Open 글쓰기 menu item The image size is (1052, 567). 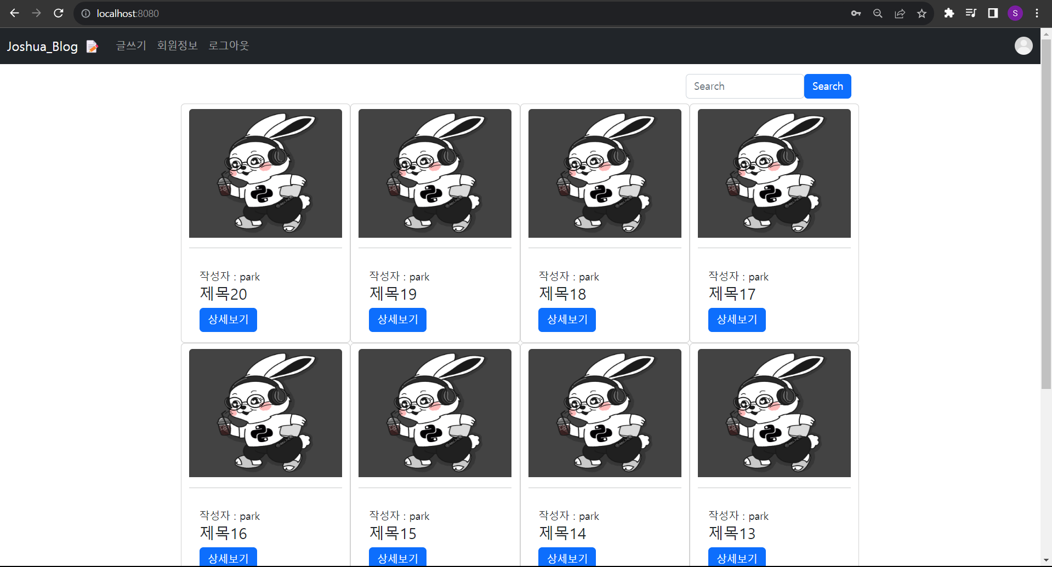point(131,45)
